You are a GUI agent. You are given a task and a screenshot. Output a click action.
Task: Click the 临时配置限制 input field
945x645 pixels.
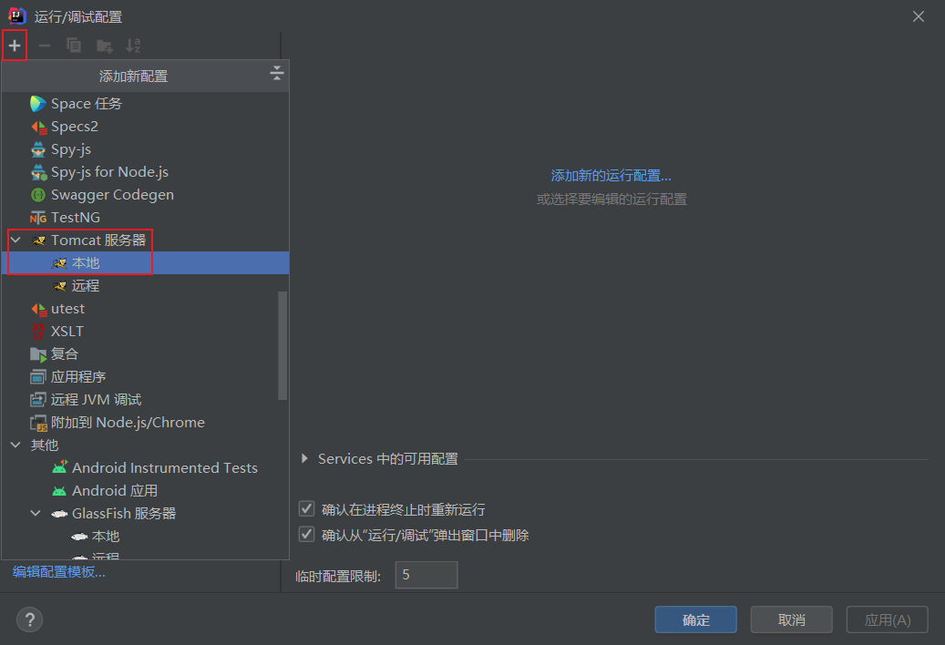[426, 575]
